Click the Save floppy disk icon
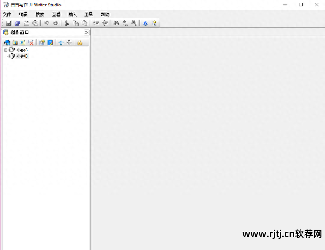Viewport: 325px width, 250px height. coord(9,23)
